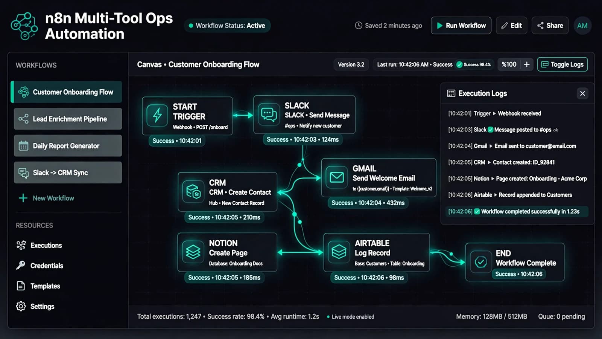
Task: Click the Workflow Status: Active indicator
Action: (227, 26)
